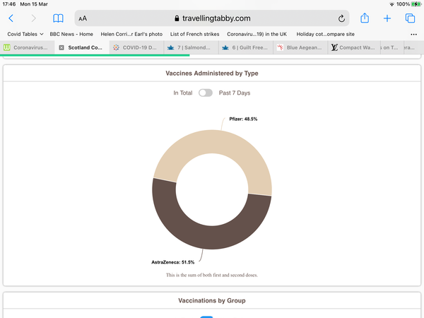The image size is (424, 318).
Task: Click the sum of doses footnote
Action: coord(212,275)
